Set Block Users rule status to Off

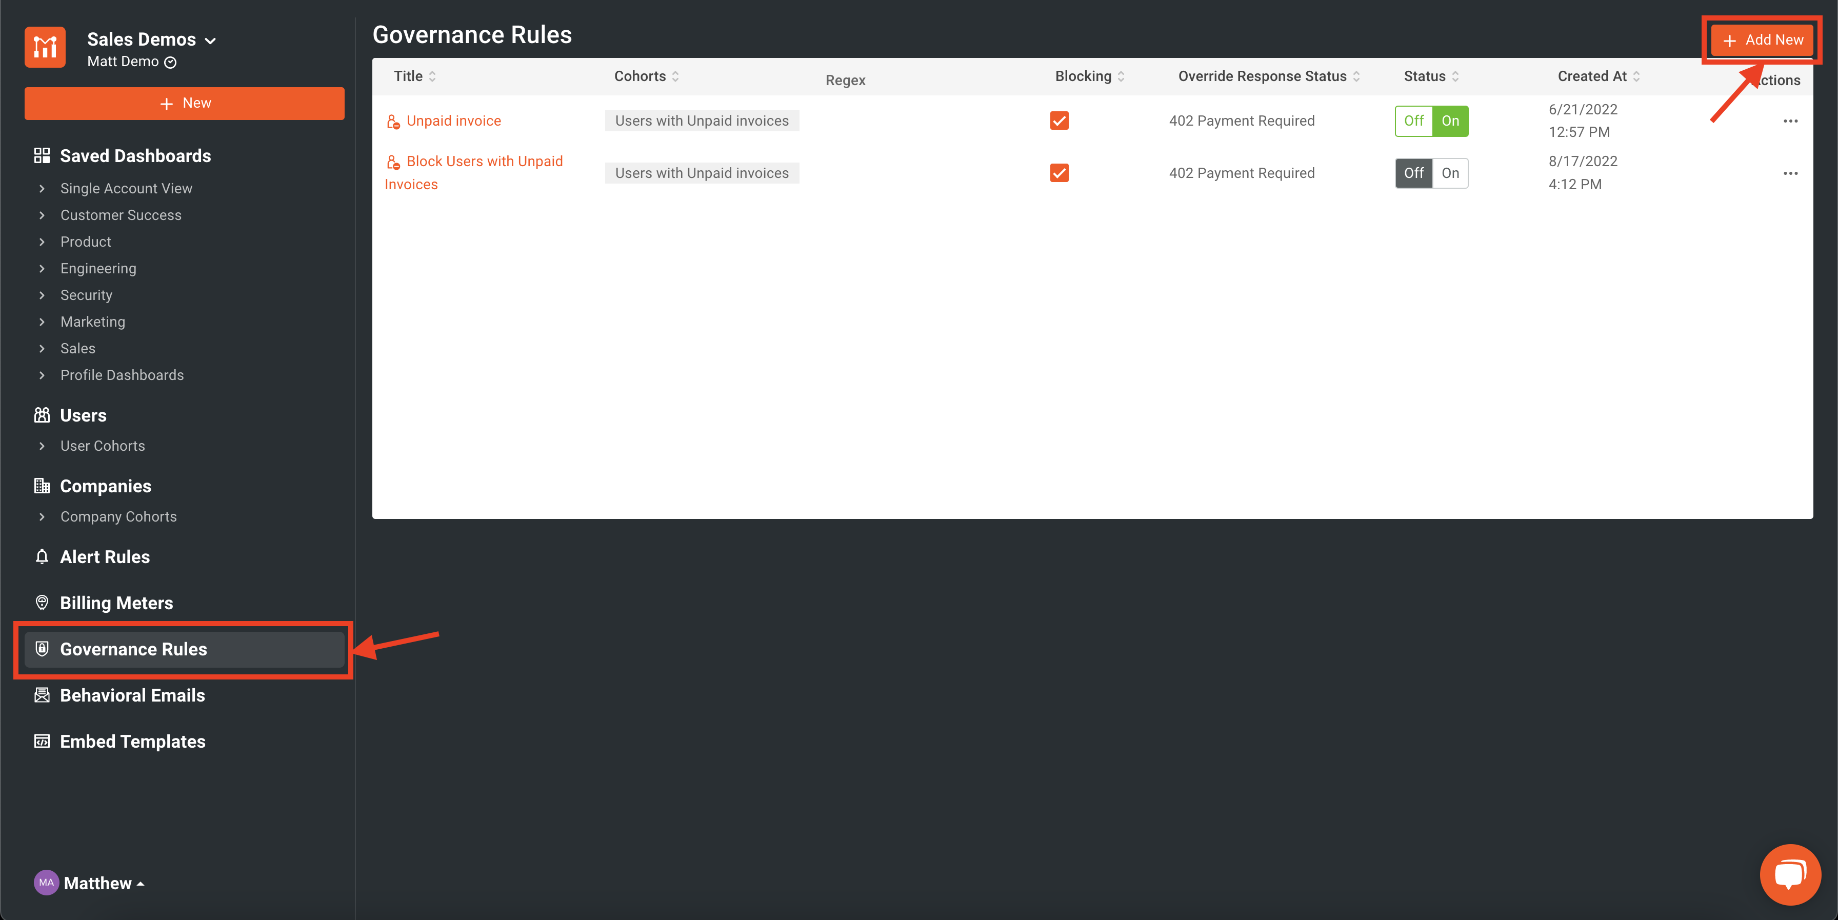1413,173
